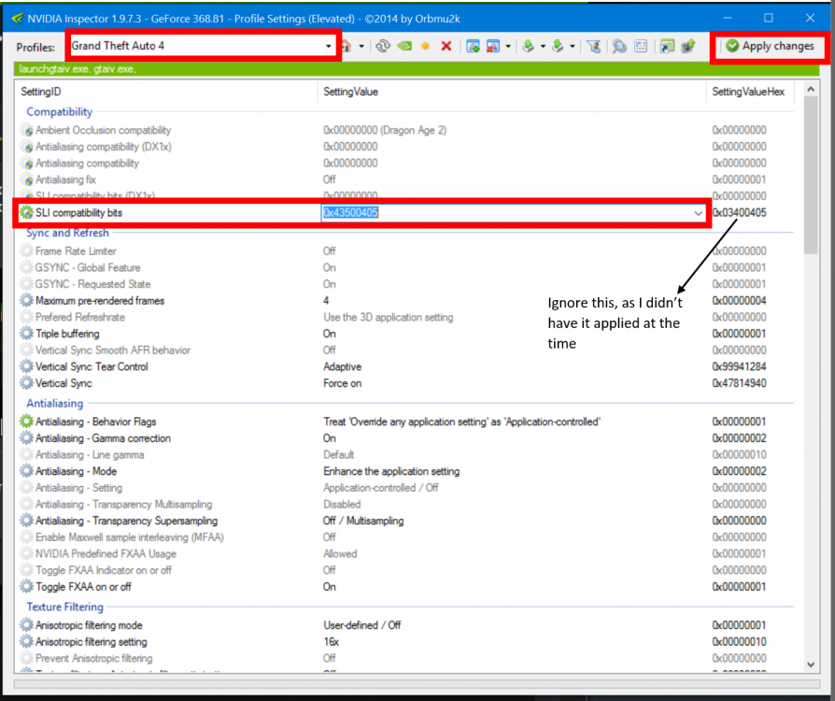The width and height of the screenshot is (835, 701).
Task: Click the vertical scrollbar up arrow
Action: tap(811, 90)
